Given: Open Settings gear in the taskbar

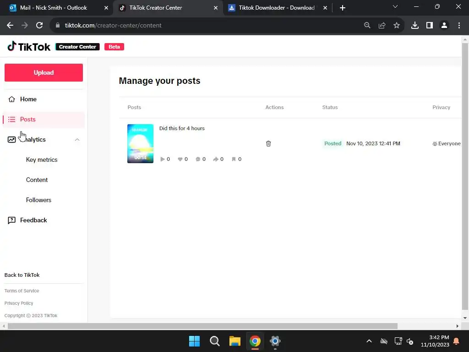Looking at the screenshot, I should click(x=275, y=341).
